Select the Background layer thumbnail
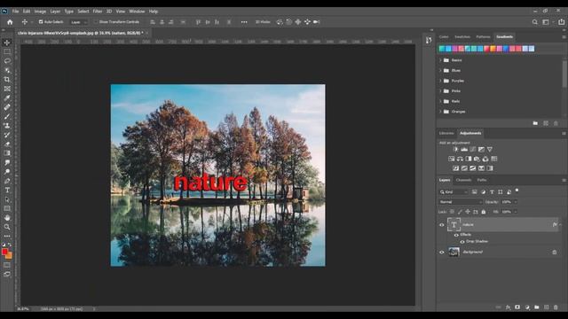Screen dimensions: 568x319 pyautogui.click(x=454, y=252)
